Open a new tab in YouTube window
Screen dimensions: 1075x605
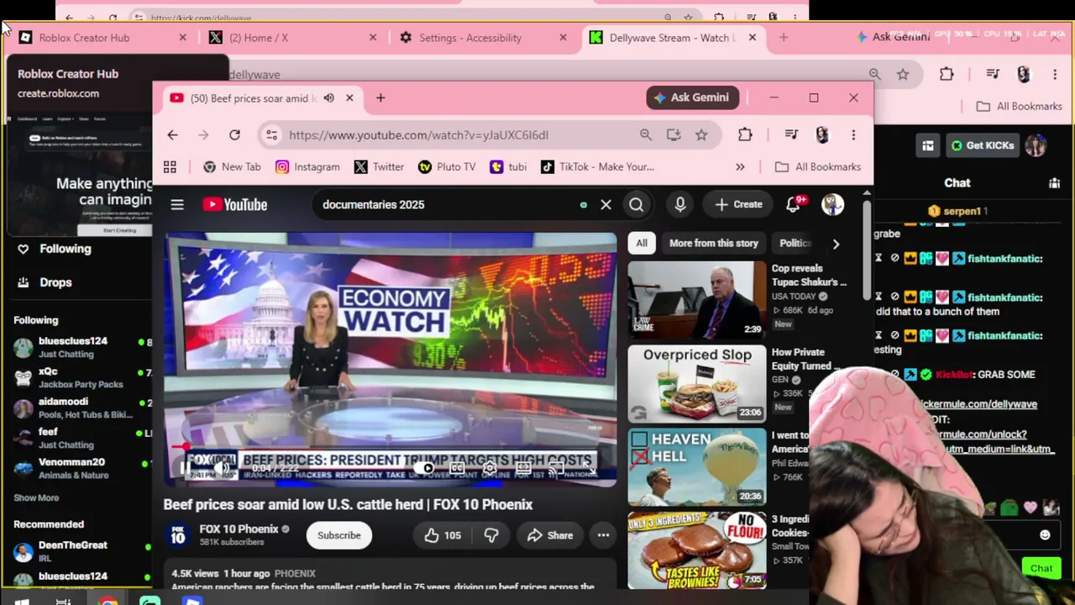pyautogui.click(x=380, y=97)
